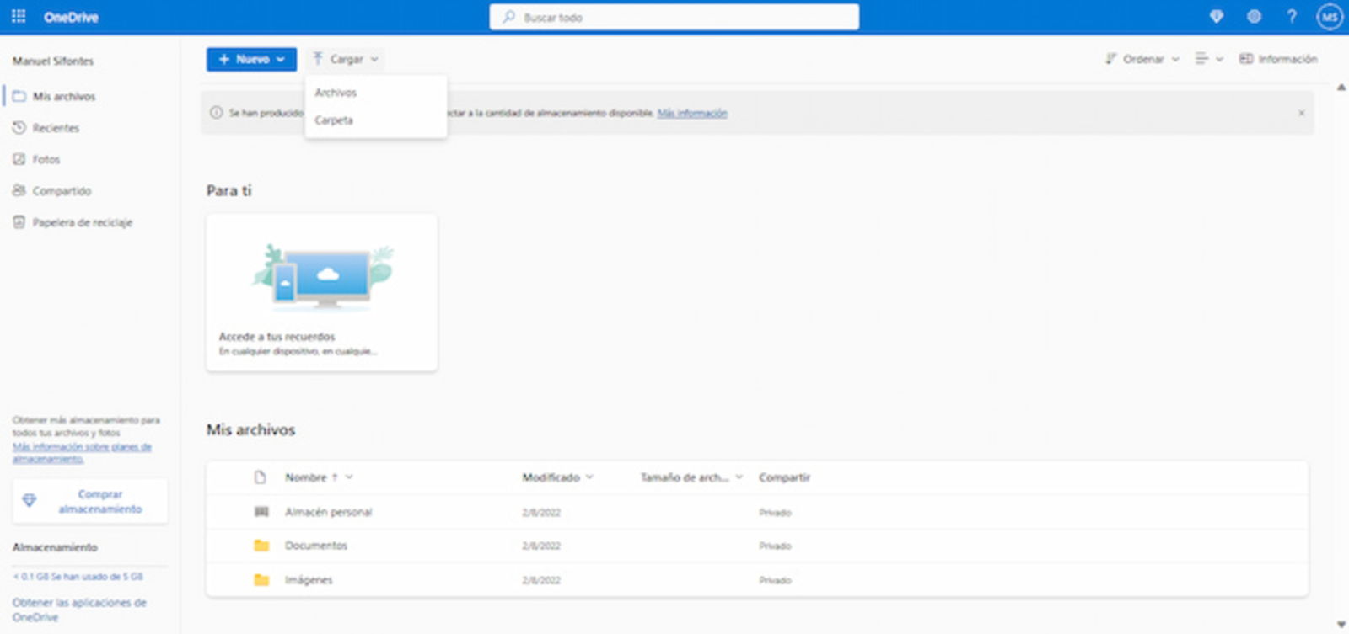1349x634 pixels.
Task: Open the app launcher grid icon
Action: pyautogui.click(x=19, y=16)
